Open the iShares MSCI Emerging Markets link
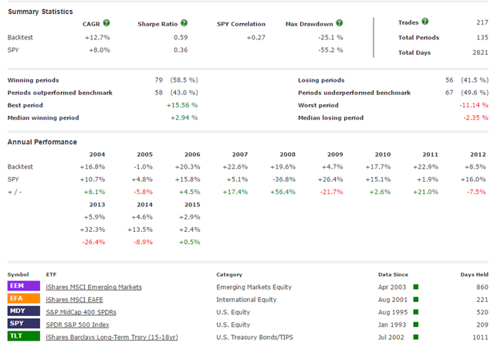 point(93,287)
